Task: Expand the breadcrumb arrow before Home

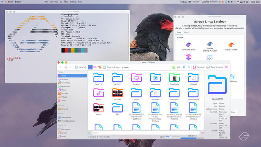Action: tap(122, 67)
